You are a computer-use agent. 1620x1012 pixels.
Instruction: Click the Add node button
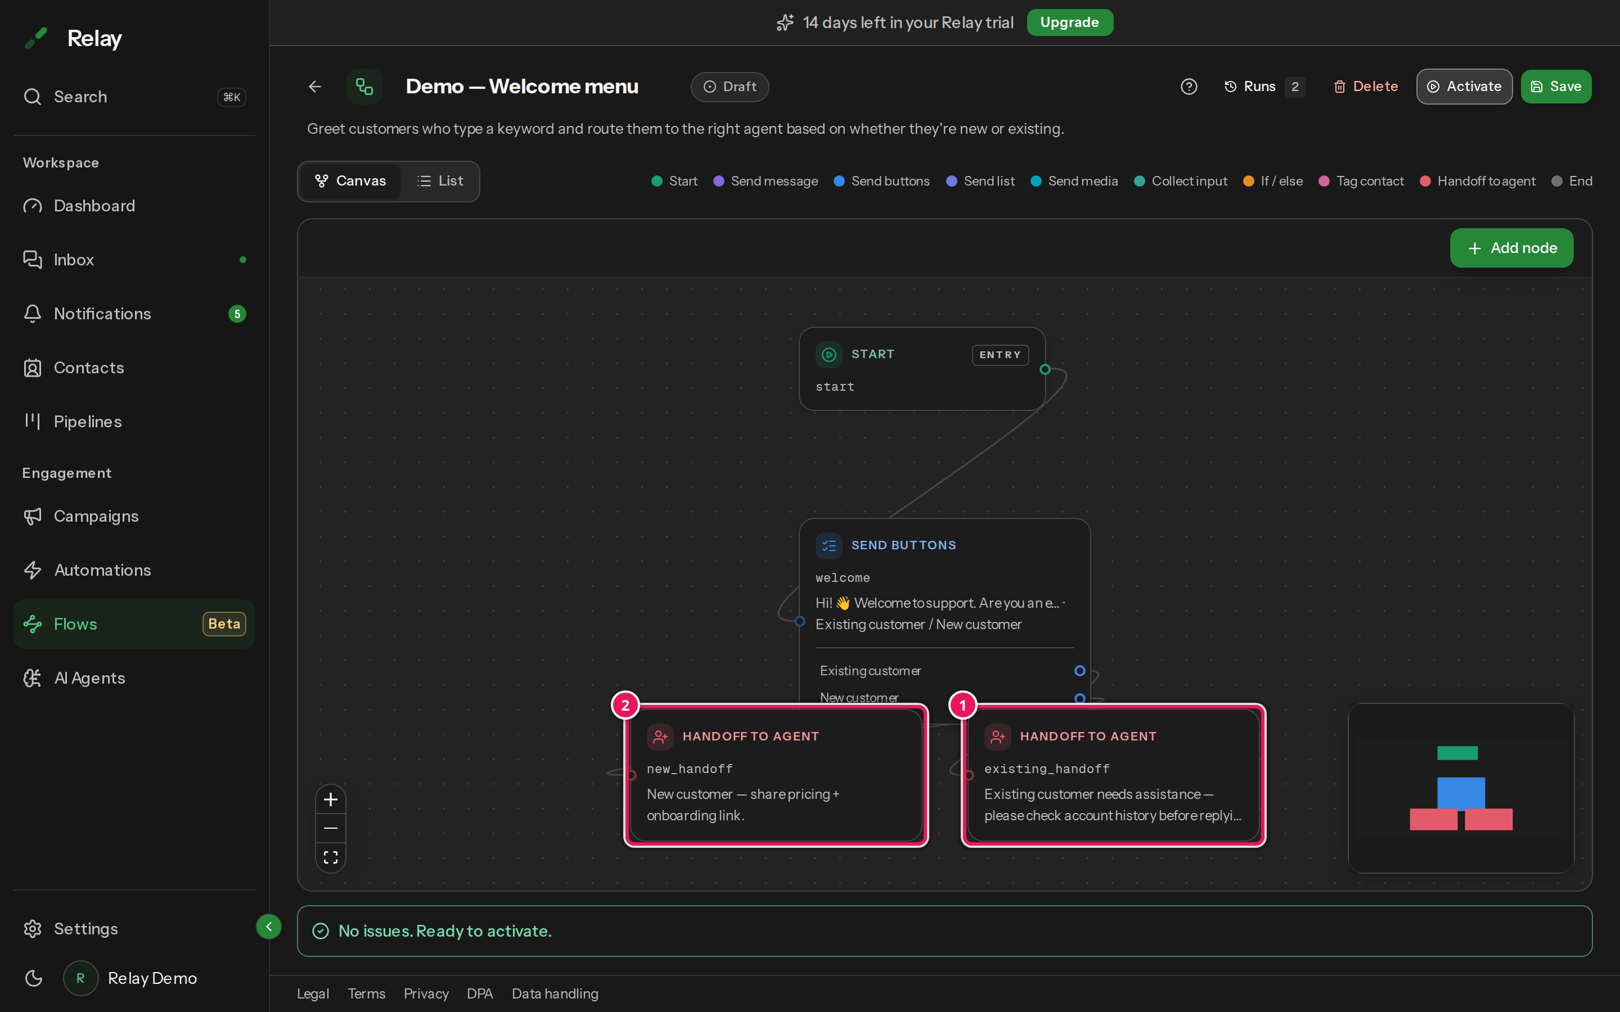(1511, 247)
